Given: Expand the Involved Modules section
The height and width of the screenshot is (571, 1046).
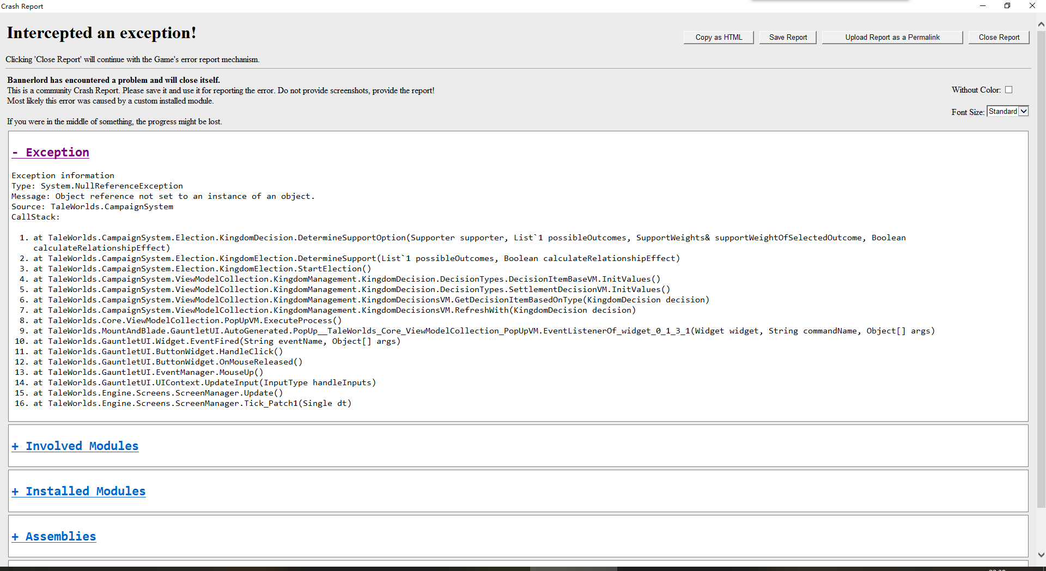Looking at the screenshot, I should point(75,446).
